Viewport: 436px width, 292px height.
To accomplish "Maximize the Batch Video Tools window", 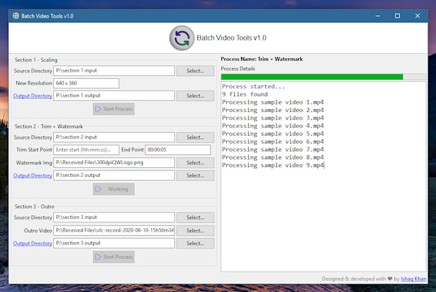I will pyautogui.click(x=398, y=16).
